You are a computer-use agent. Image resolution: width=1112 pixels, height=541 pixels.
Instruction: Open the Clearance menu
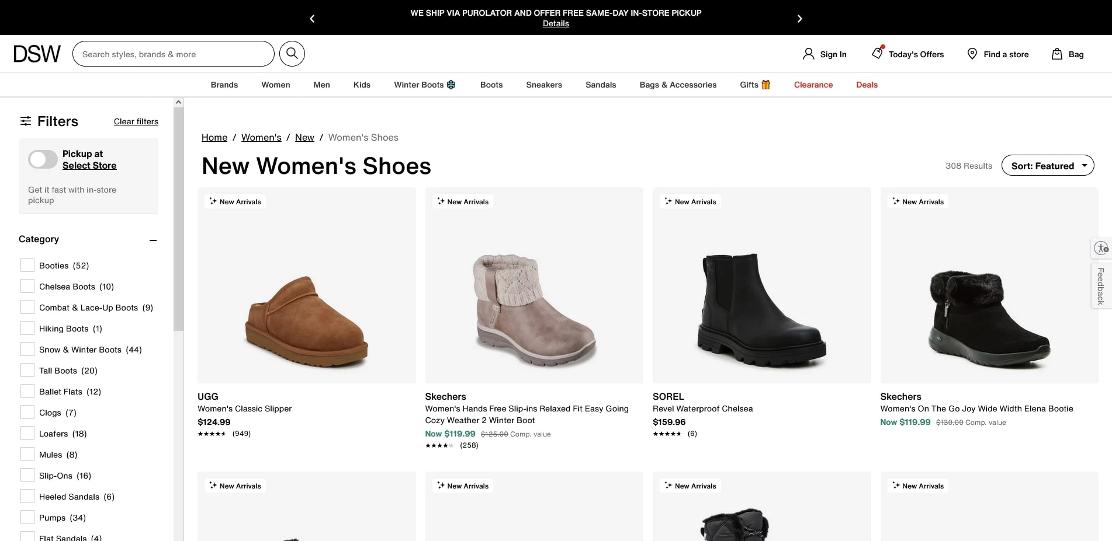813,85
